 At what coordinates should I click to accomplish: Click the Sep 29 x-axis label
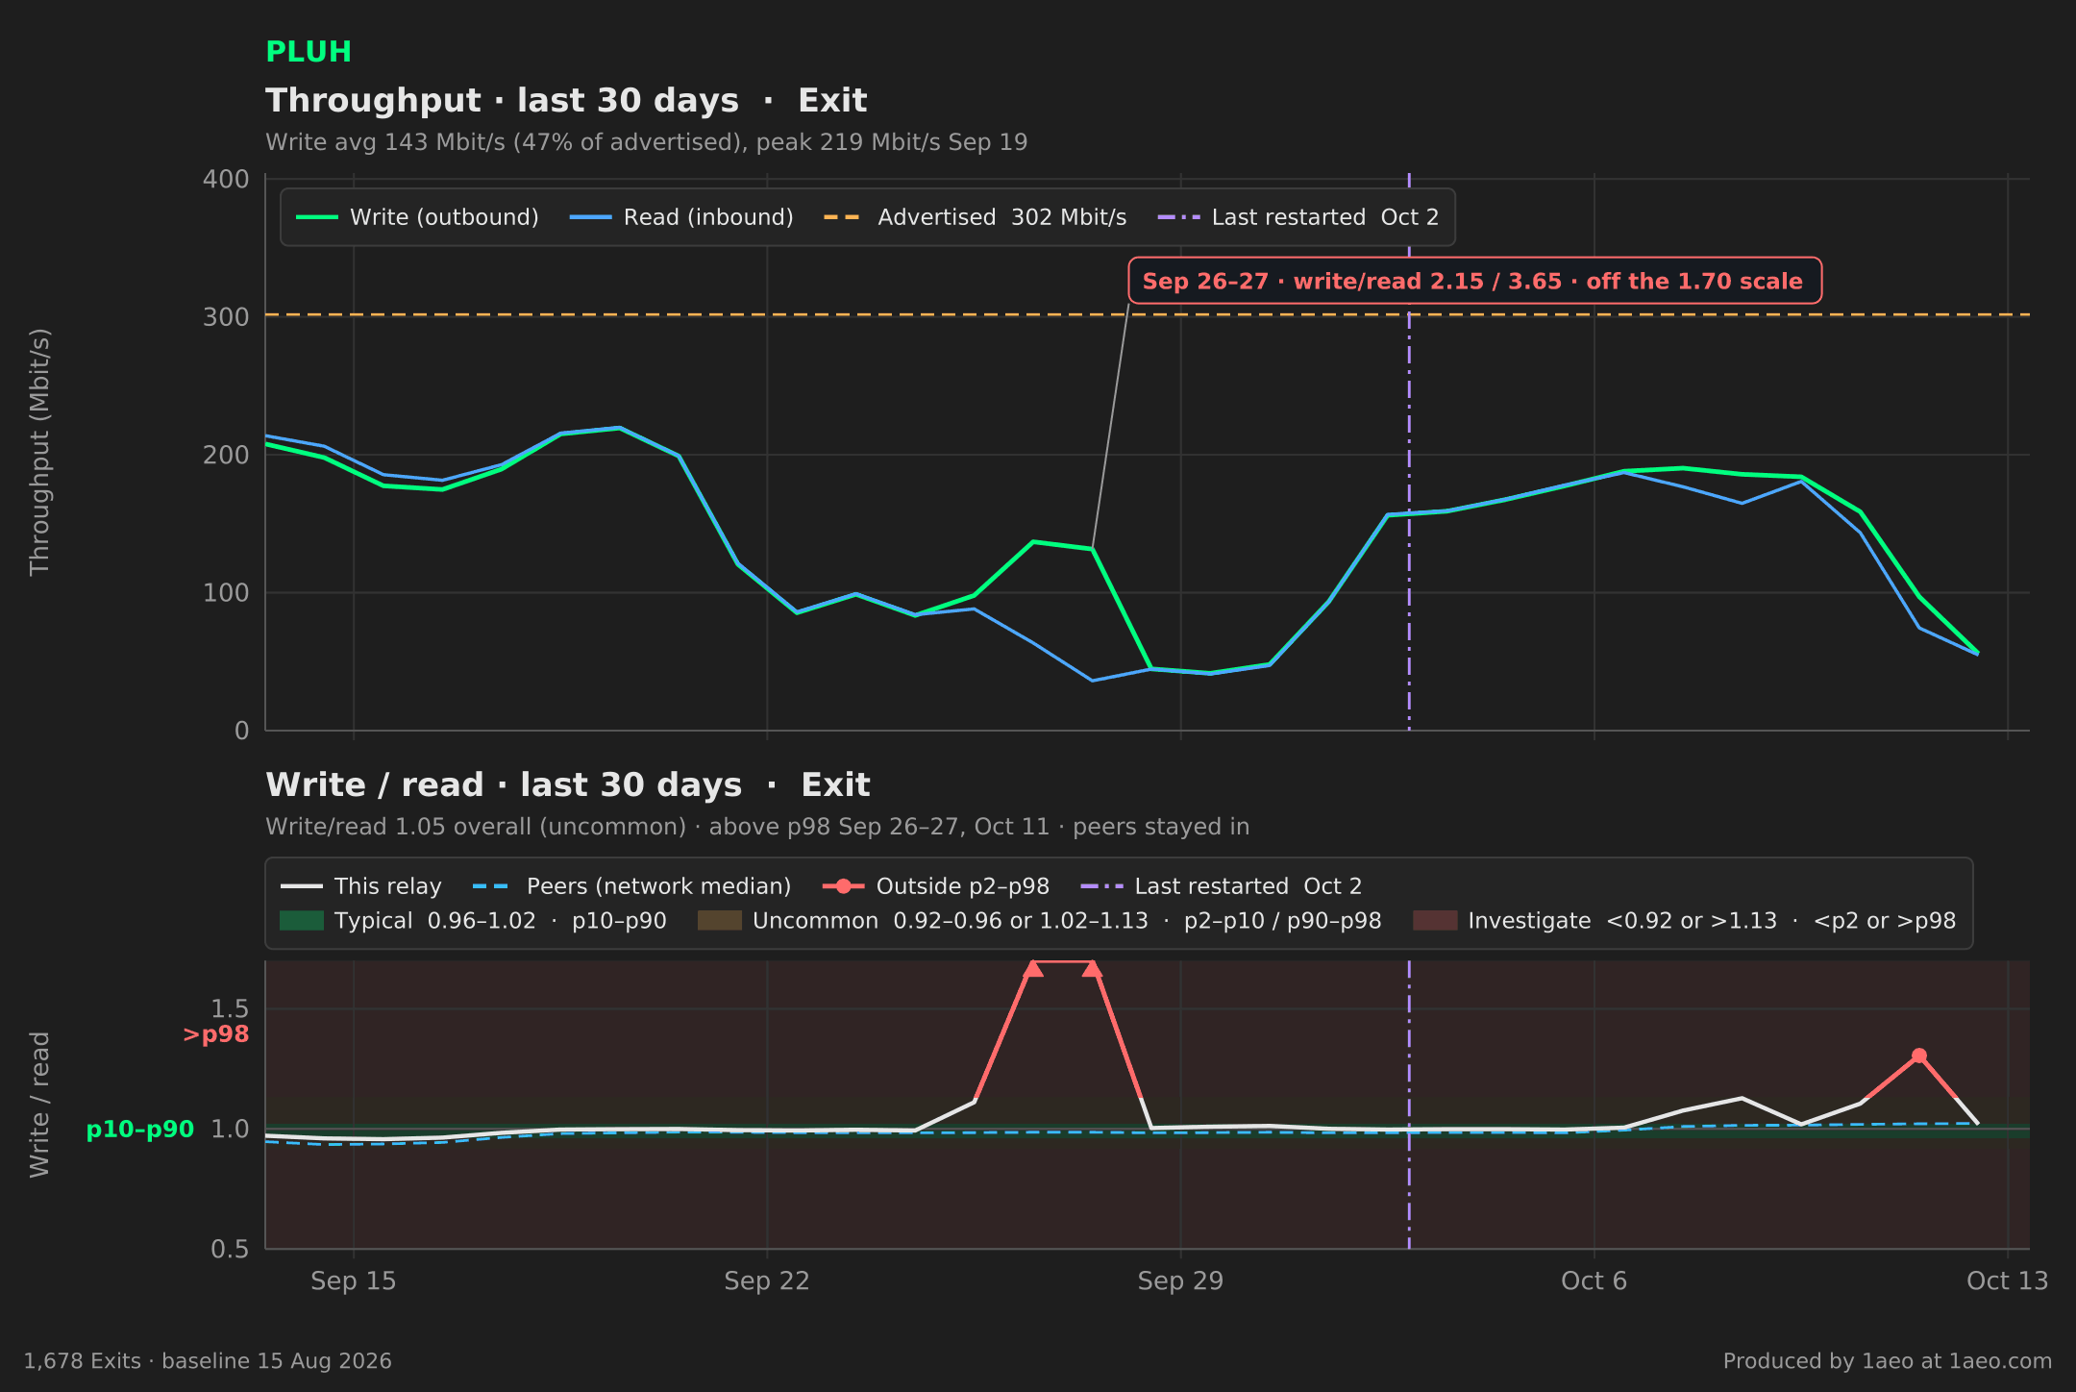point(1180,1281)
